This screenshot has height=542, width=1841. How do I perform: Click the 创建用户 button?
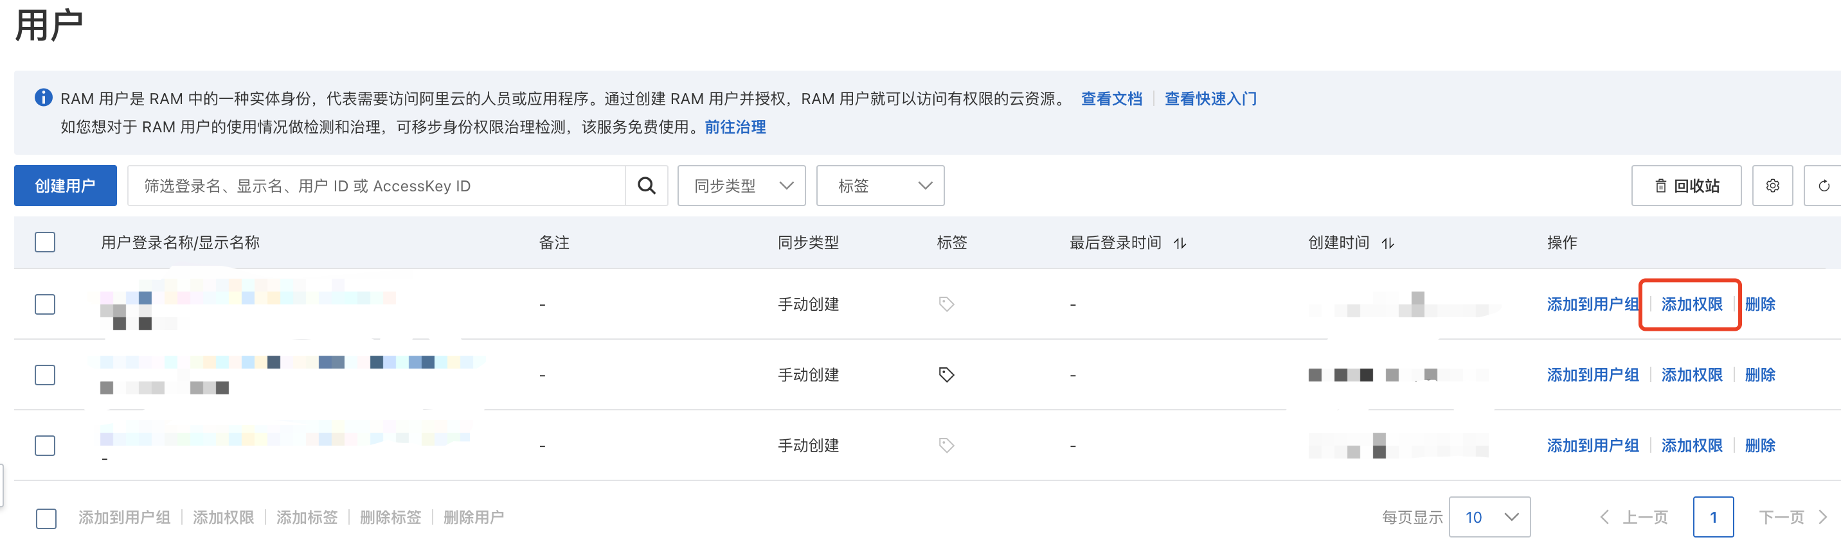pyautogui.click(x=65, y=186)
